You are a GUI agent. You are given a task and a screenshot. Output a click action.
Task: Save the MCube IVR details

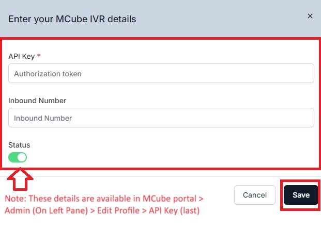(x=301, y=195)
